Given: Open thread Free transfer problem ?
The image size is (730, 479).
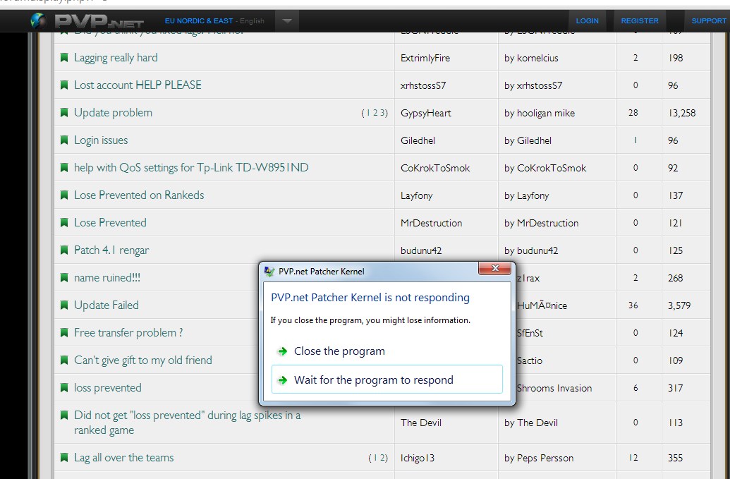Looking at the screenshot, I should tap(128, 332).
